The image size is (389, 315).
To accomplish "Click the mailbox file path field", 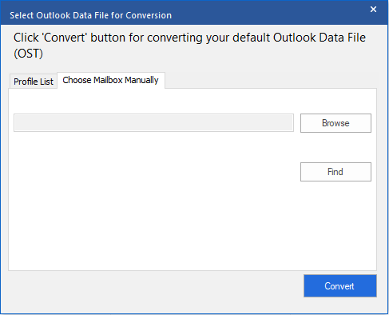I will pos(153,123).
